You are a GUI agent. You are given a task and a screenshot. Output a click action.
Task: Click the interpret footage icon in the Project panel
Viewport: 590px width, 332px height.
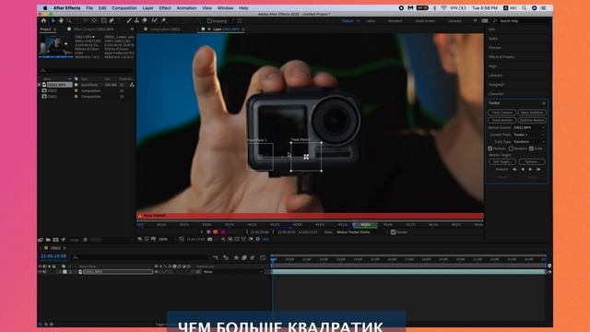pyautogui.click(x=41, y=240)
